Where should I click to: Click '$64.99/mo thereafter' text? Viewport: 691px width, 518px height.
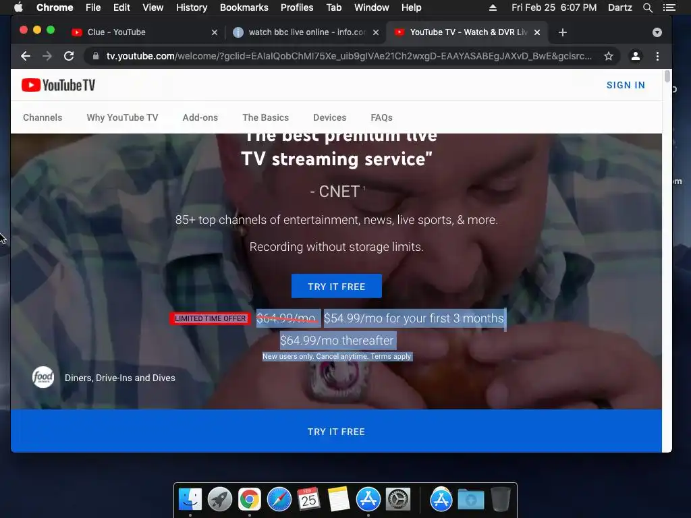click(337, 340)
